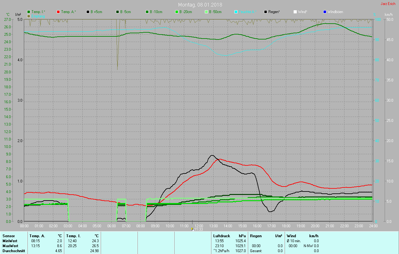Click the Temp. I. maximum time '20:25'

[72, 246]
